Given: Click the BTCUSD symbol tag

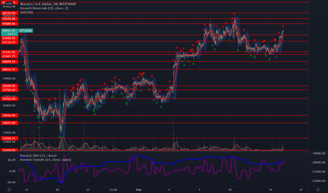Looking at the screenshot, I should coord(26,31).
